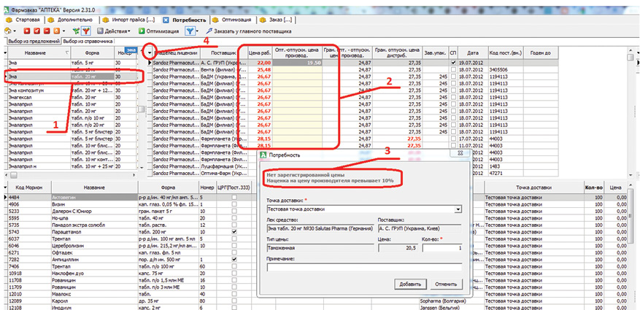
Task: Open the Заказ tab
Action: click(x=277, y=20)
